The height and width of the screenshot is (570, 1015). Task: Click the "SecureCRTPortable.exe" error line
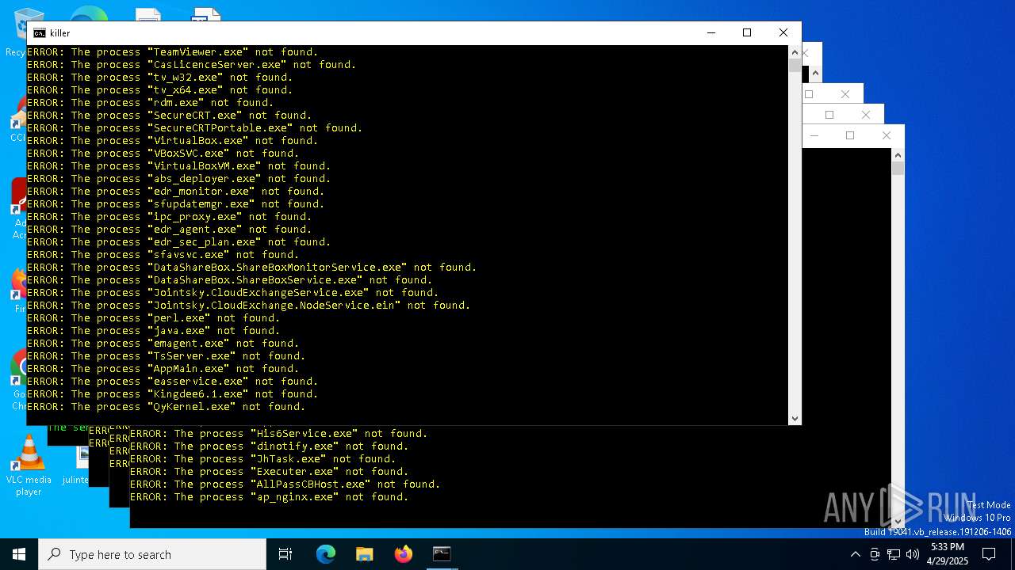tap(194, 128)
